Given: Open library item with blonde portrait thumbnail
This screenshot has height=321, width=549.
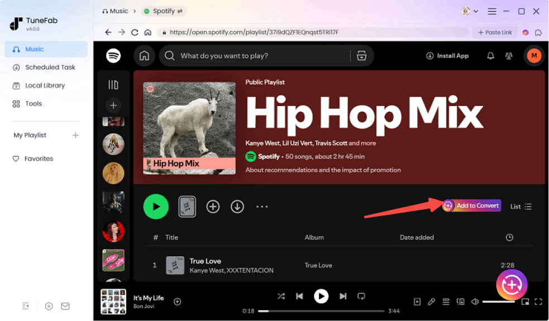Looking at the screenshot, I should (113, 173).
